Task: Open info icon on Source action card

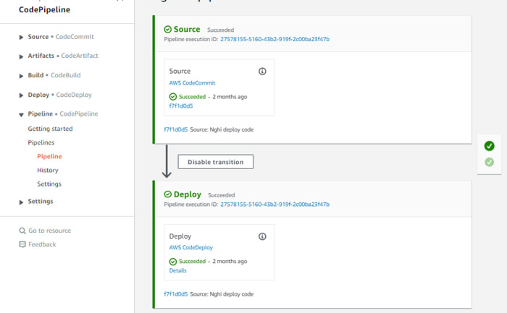Action: (x=262, y=72)
